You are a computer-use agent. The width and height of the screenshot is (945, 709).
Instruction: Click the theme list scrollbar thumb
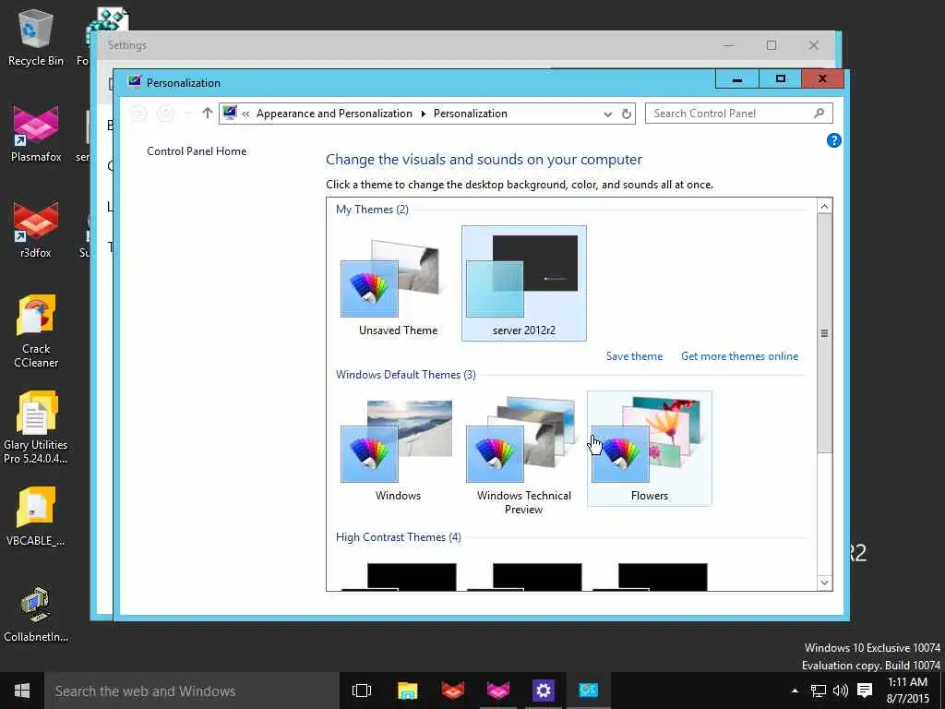click(824, 333)
